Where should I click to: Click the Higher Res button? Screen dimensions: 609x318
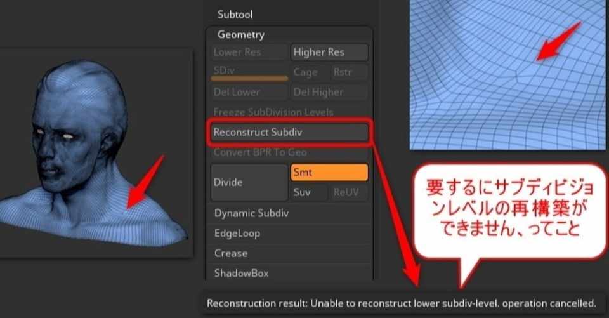(329, 52)
